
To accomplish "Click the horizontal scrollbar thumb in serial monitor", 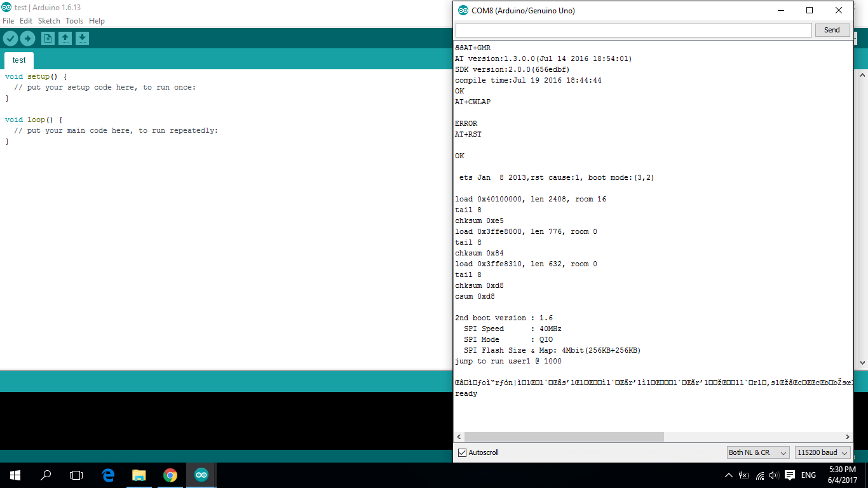I will [x=564, y=437].
